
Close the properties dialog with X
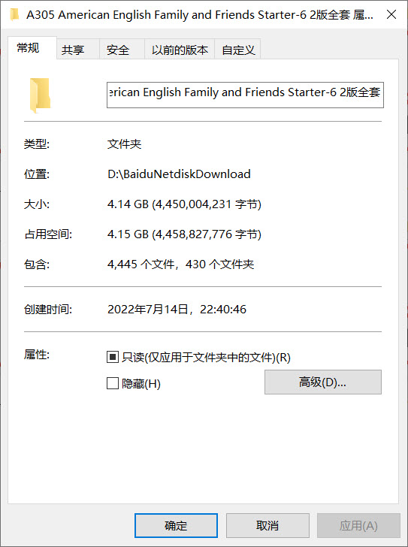pyautogui.click(x=391, y=14)
